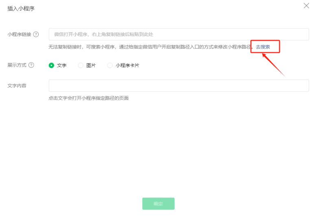Close the 插入小程序 dialog
The width and height of the screenshot is (312, 217).
(306, 6)
